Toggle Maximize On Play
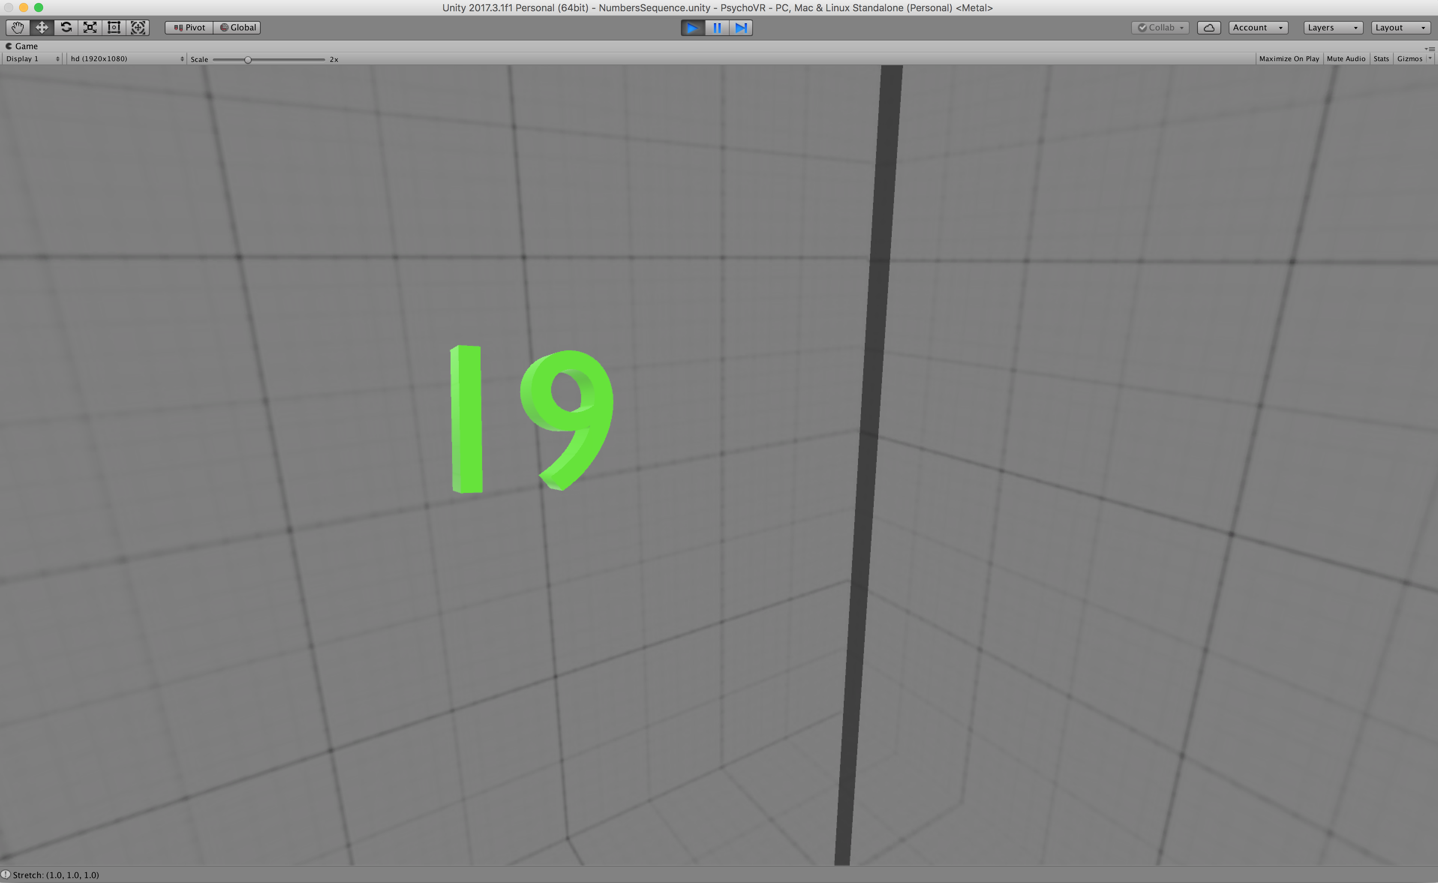The image size is (1438, 883). (1288, 59)
